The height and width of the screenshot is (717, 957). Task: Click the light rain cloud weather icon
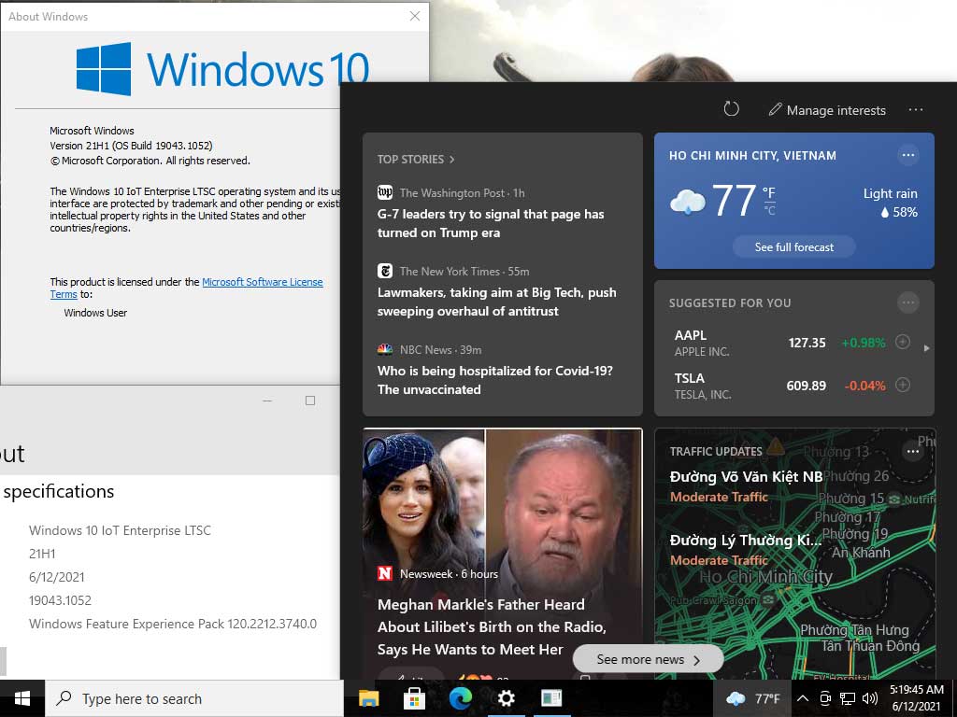[687, 202]
